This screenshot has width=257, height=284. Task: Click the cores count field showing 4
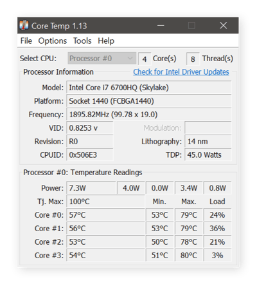145,59
